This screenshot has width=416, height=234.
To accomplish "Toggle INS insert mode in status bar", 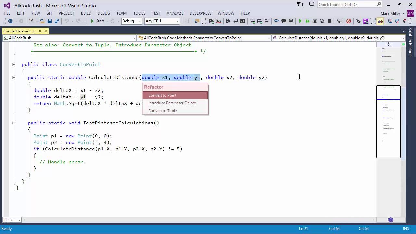I will click(x=406, y=229).
